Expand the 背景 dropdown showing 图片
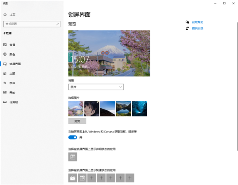Image resolution: width=238 pixels, height=185 pixels. click(x=96, y=87)
